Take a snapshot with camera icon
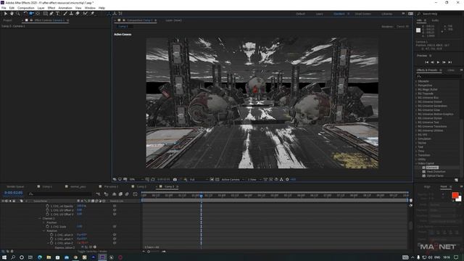The image size is (464, 261). point(175,179)
